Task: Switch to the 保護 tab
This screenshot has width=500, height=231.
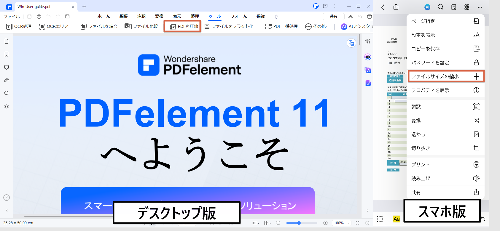Action: pos(261,16)
